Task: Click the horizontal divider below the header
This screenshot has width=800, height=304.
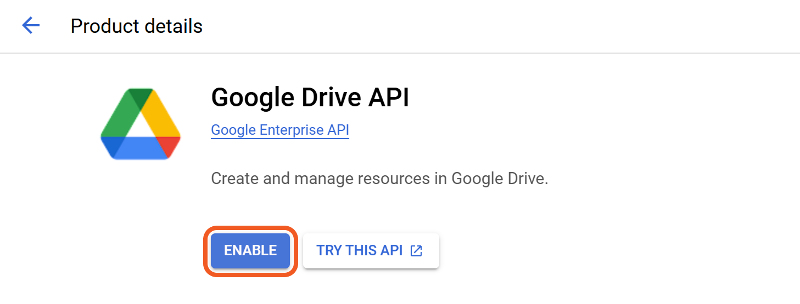Action: pyautogui.click(x=400, y=53)
